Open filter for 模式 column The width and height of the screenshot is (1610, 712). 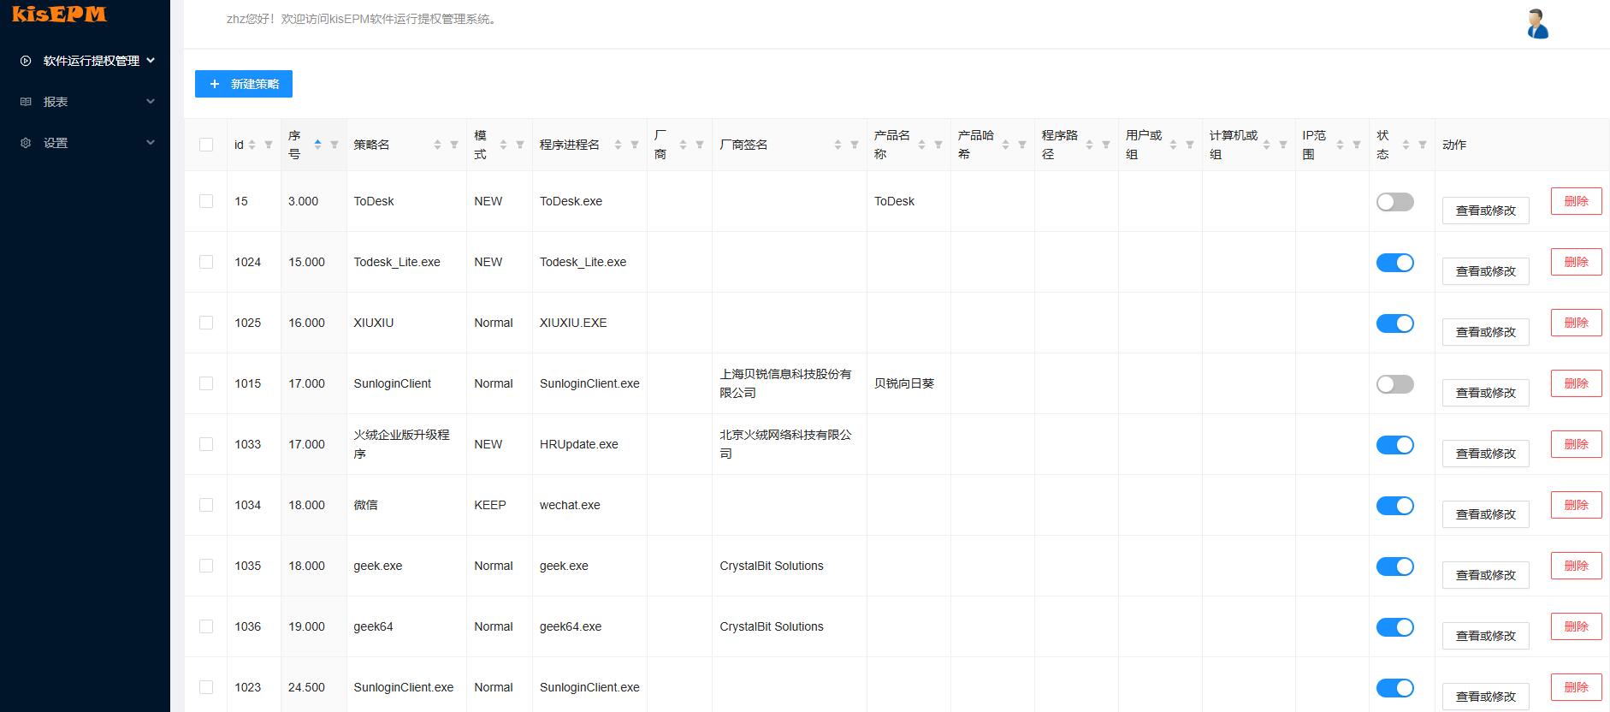point(520,145)
